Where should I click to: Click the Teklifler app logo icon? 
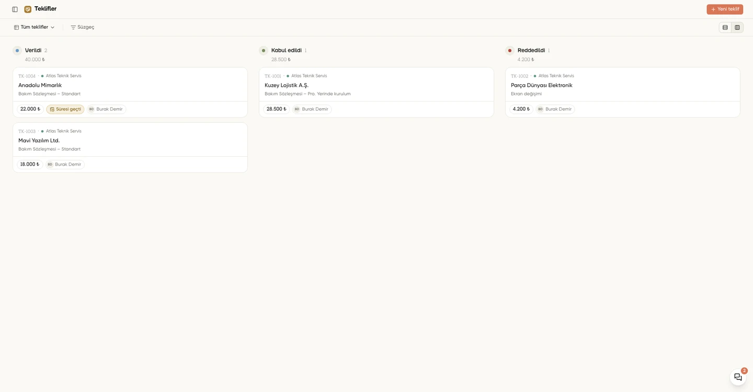pos(28,9)
